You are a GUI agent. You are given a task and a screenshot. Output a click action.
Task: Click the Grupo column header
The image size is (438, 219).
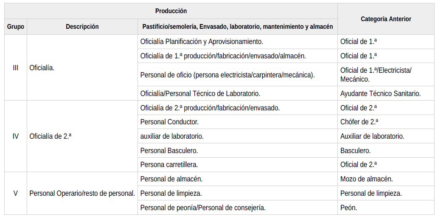coord(16,27)
